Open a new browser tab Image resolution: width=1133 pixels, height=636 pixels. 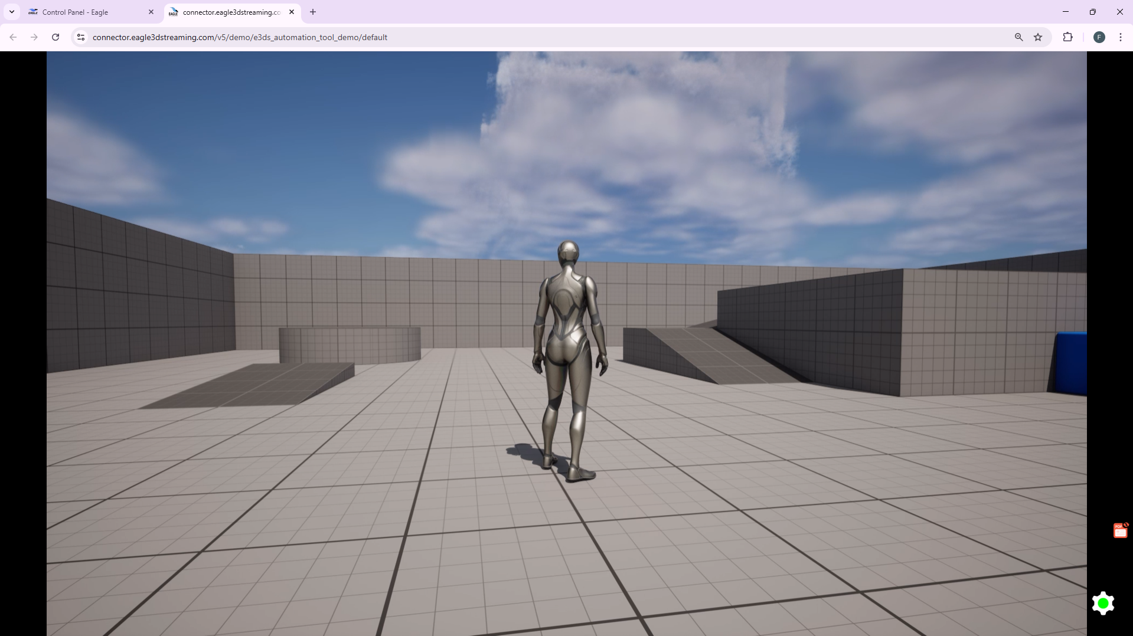[313, 12]
